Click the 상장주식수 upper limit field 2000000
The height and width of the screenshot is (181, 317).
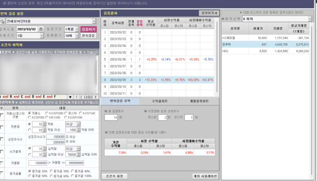pos(55,142)
